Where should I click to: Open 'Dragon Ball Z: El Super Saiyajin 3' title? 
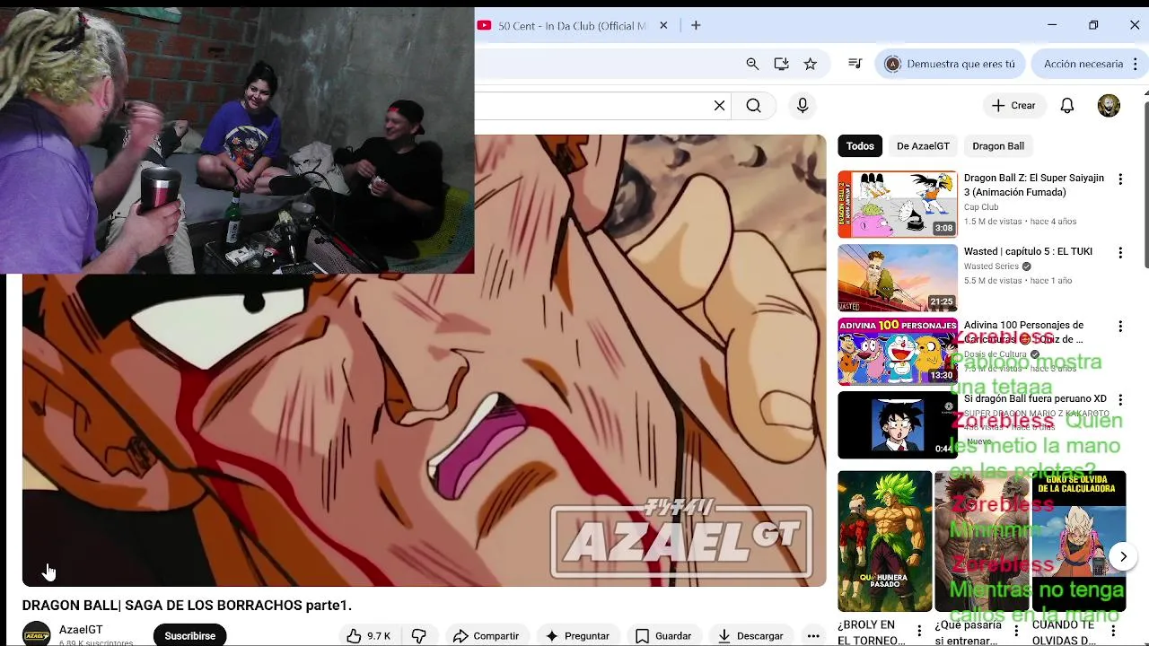tap(1034, 186)
